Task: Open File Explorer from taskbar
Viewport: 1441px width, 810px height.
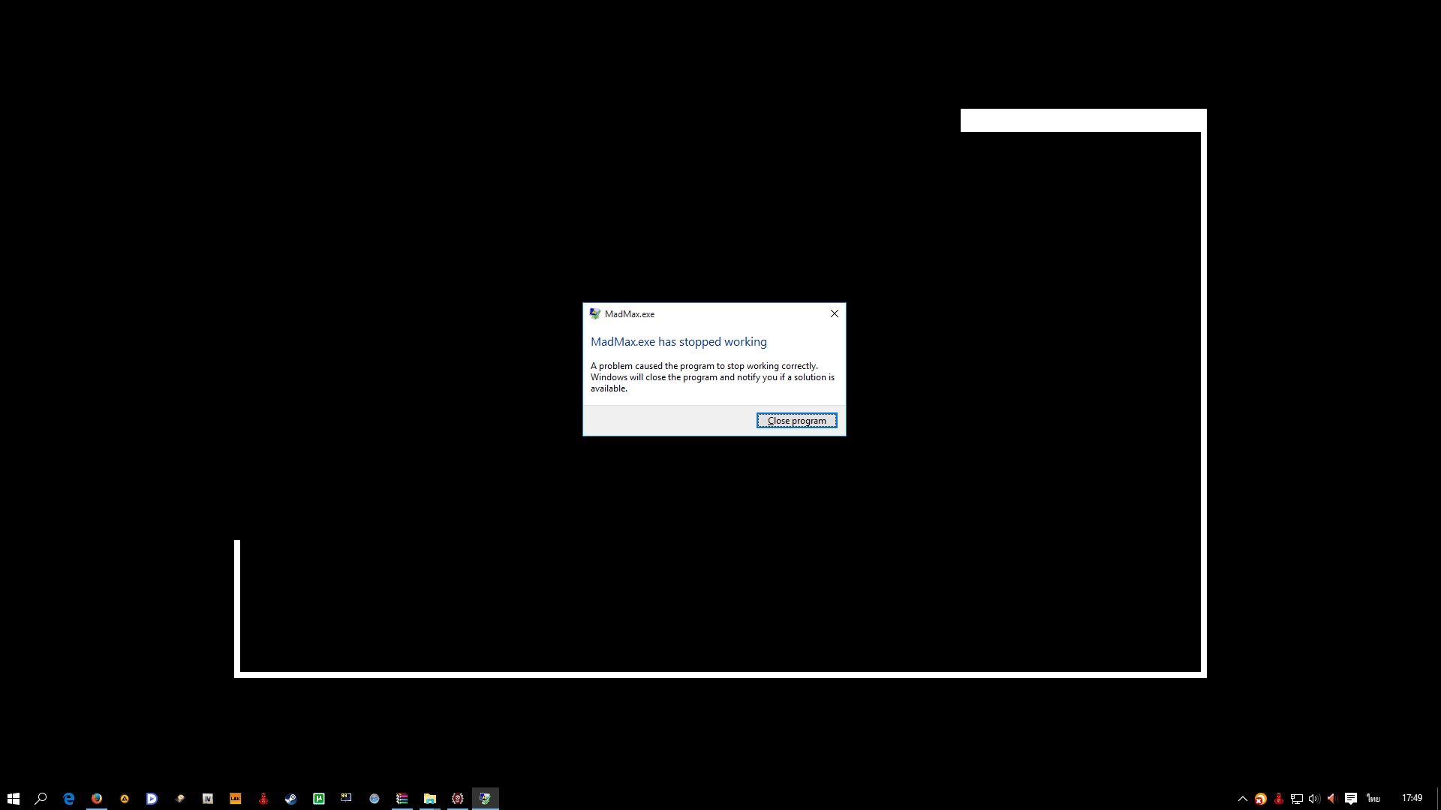Action: (430, 799)
